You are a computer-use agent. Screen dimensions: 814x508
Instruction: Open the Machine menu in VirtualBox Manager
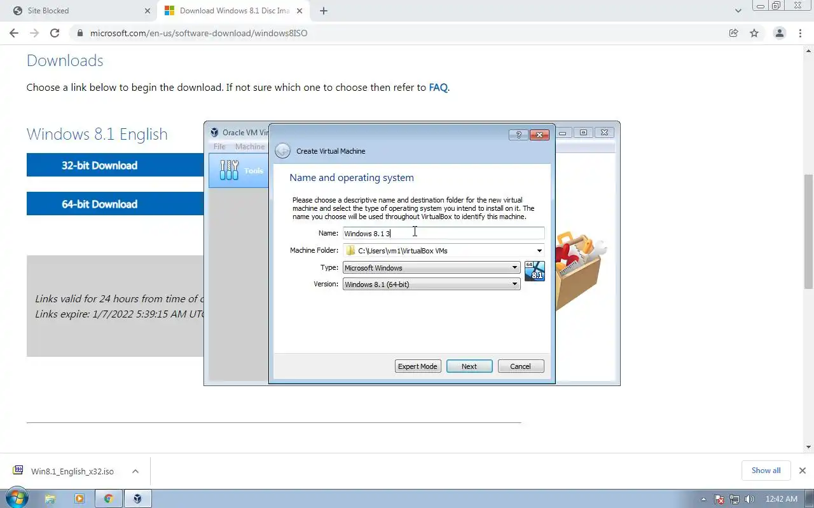point(250,147)
